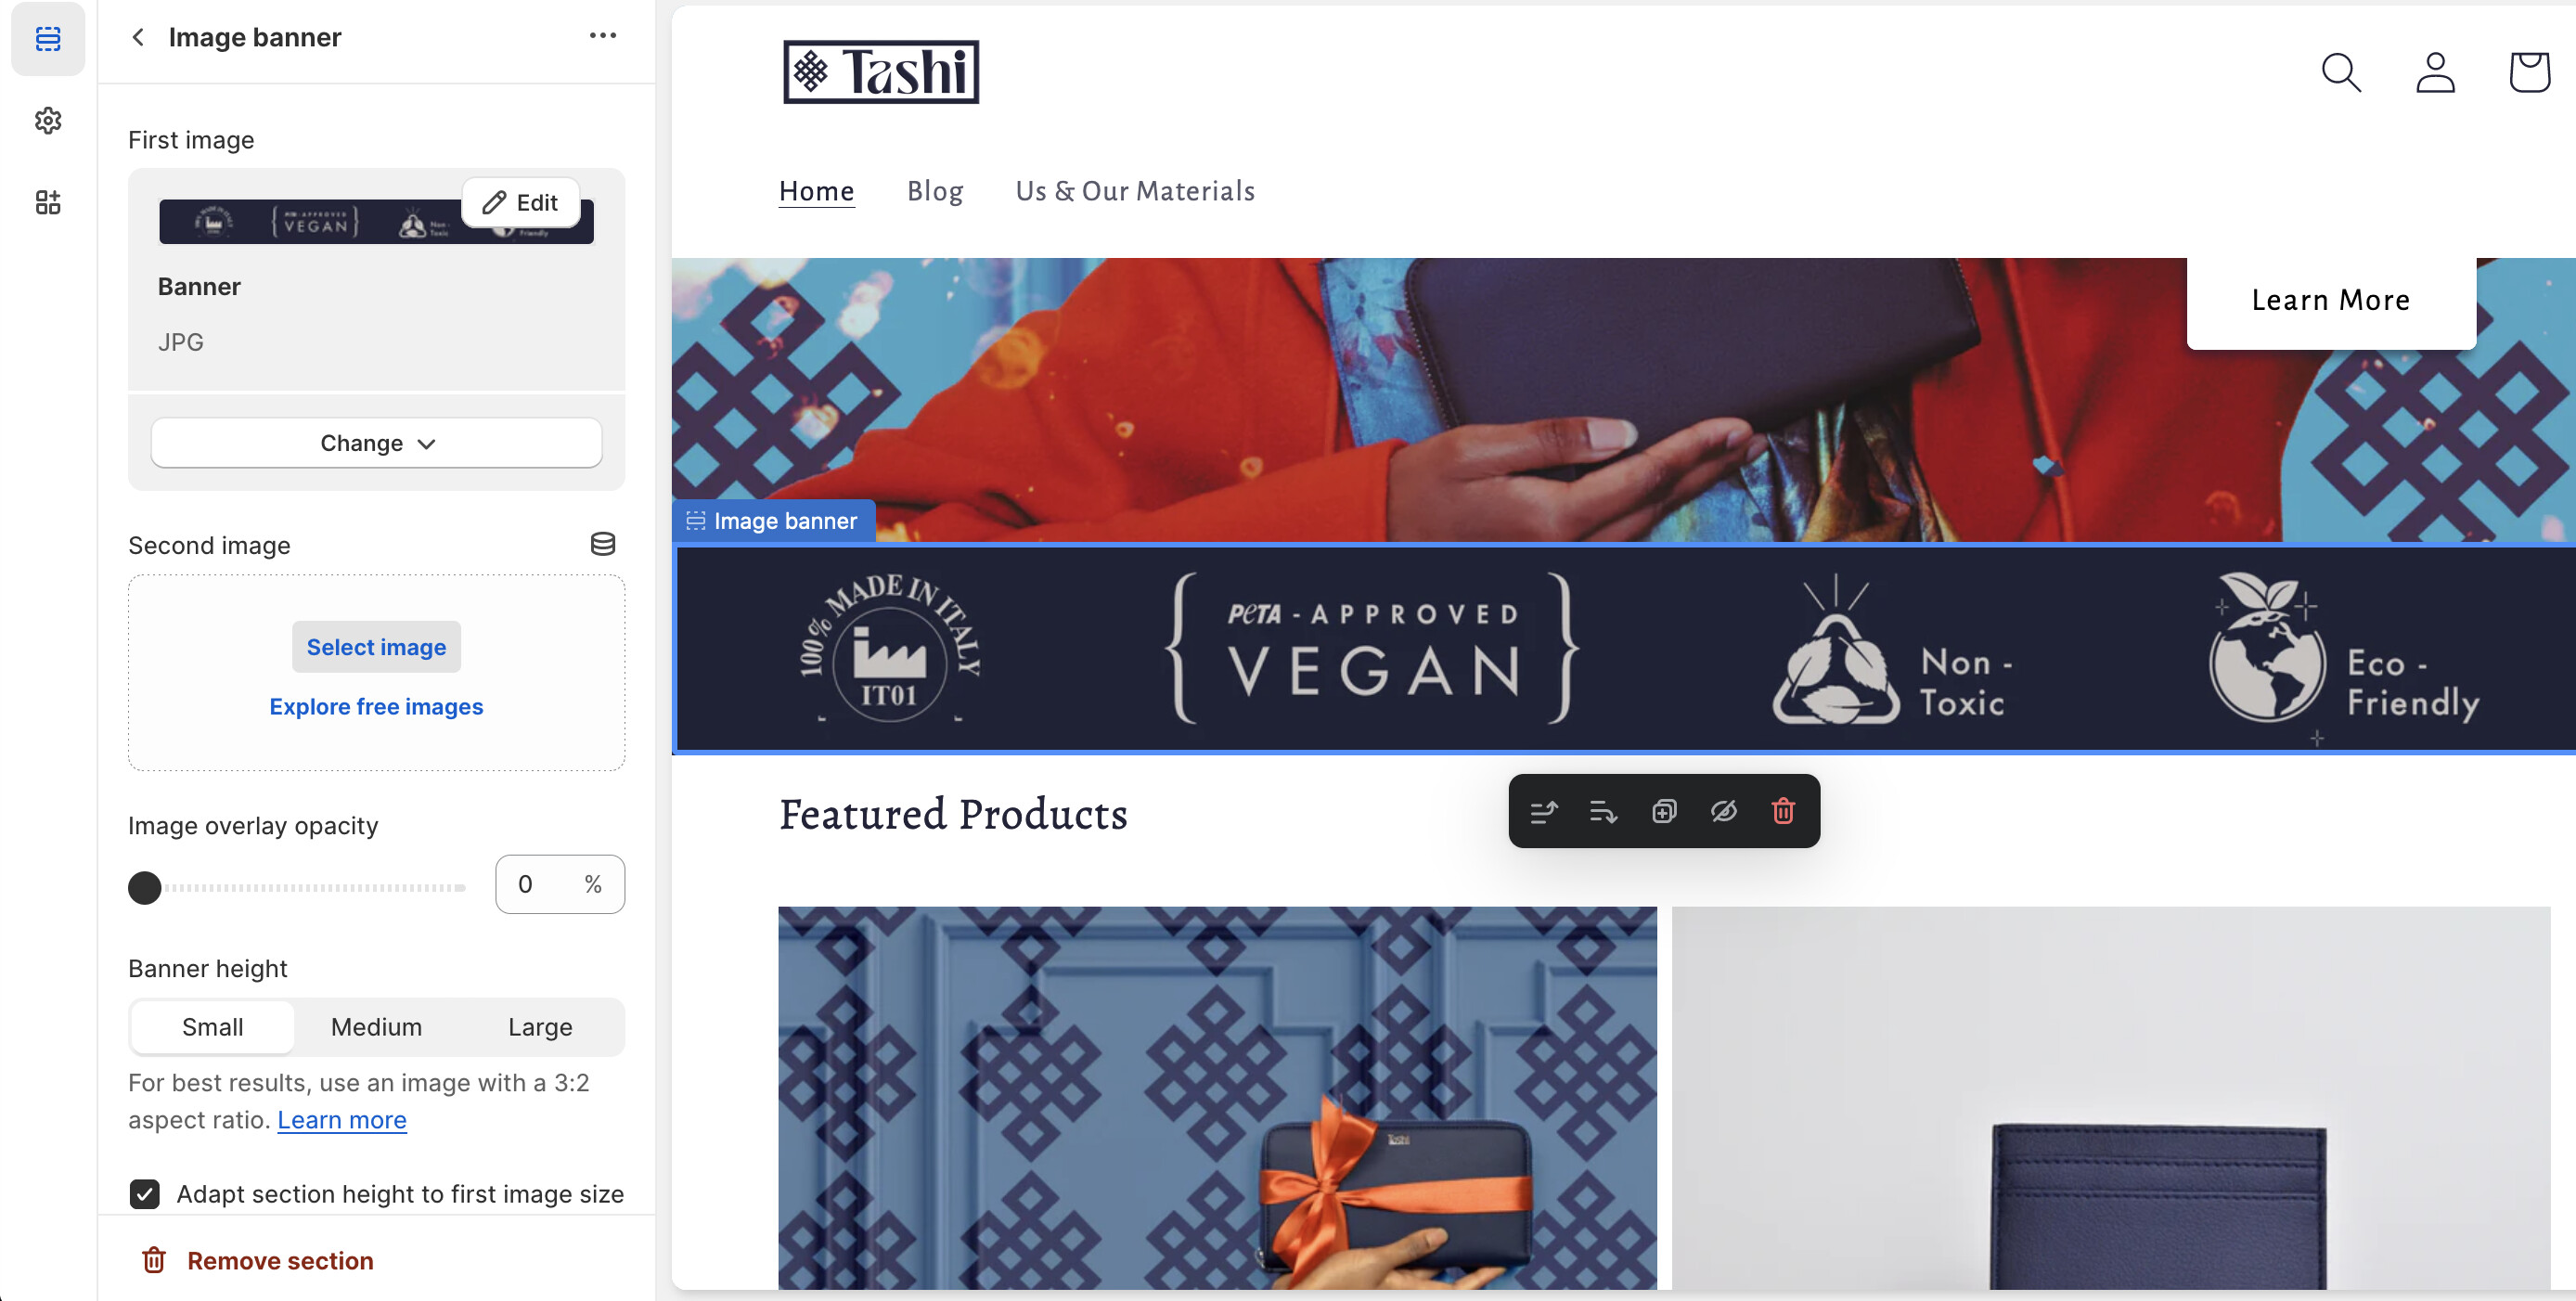
Task: Move section up in floating toolbar
Action: point(1544,811)
